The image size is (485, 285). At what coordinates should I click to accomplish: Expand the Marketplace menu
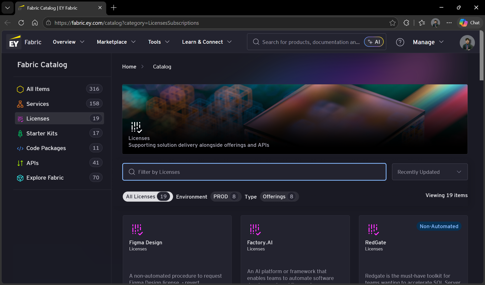(x=116, y=42)
